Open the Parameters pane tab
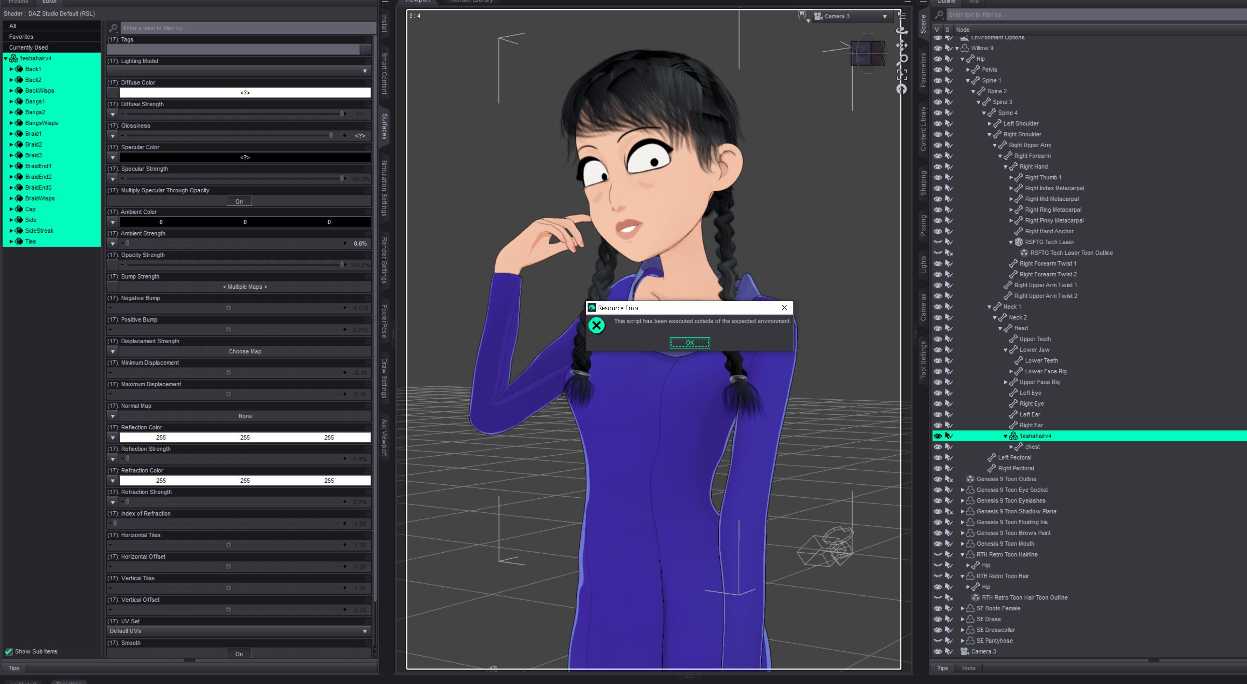This screenshot has height=684, width=1247. tap(923, 70)
